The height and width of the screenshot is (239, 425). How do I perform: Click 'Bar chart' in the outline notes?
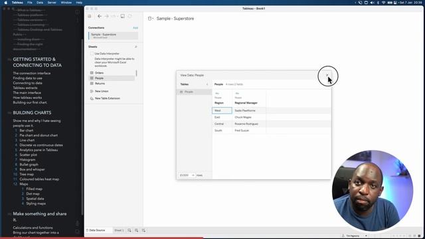(x=27, y=130)
